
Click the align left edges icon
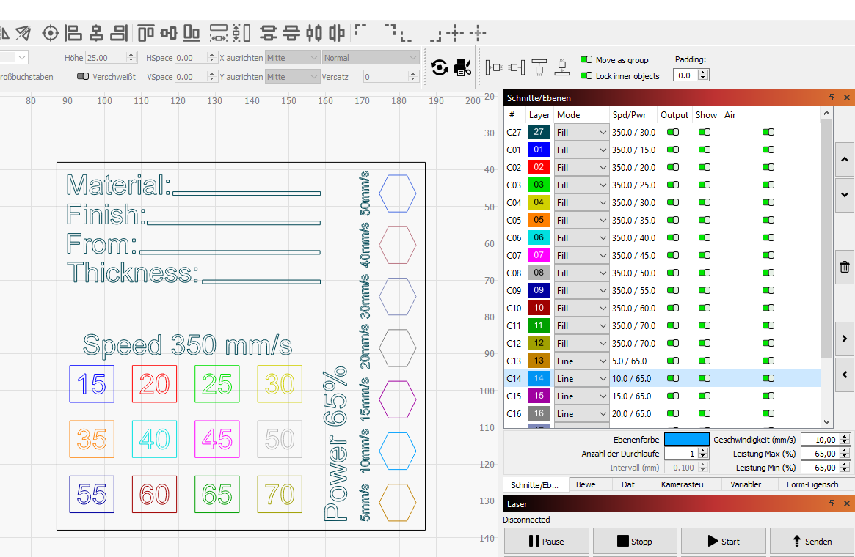tap(73, 33)
